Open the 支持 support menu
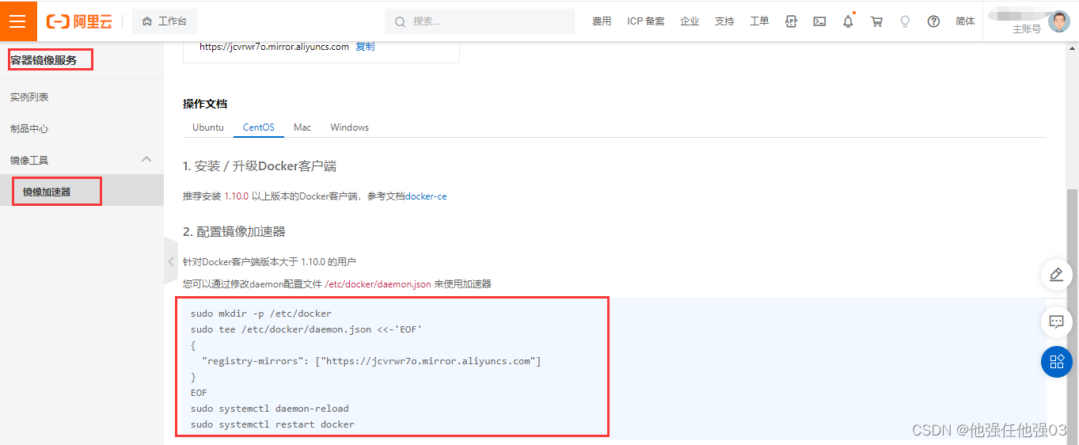Image resolution: width=1079 pixels, height=445 pixels. click(724, 21)
